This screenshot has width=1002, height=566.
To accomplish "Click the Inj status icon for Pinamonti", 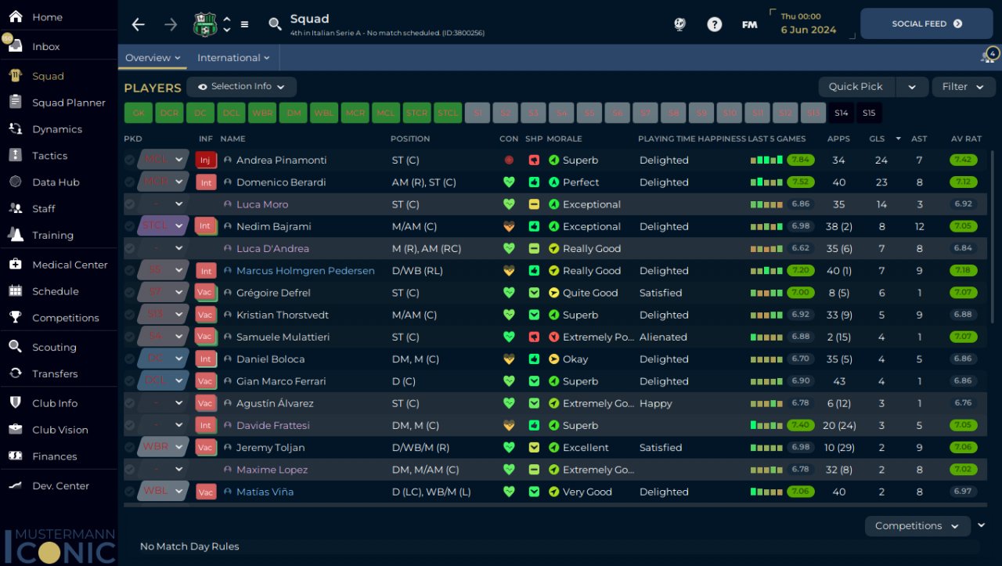I will (x=205, y=160).
